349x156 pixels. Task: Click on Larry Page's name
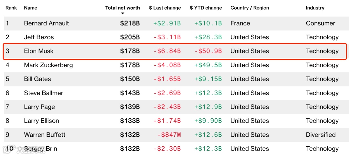(x=39, y=107)
